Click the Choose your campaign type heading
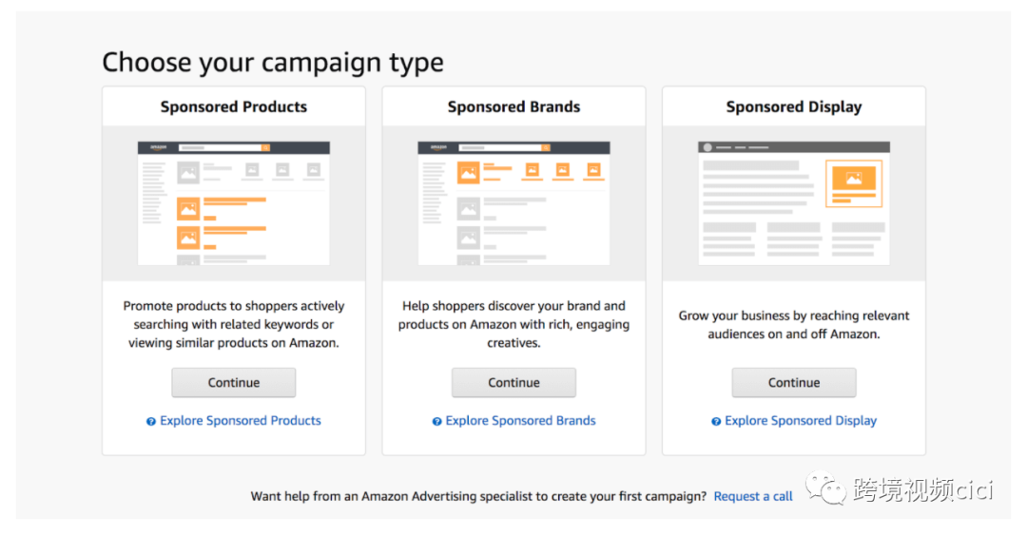This screenshot has height=535, width=1027. pos(273,63)
